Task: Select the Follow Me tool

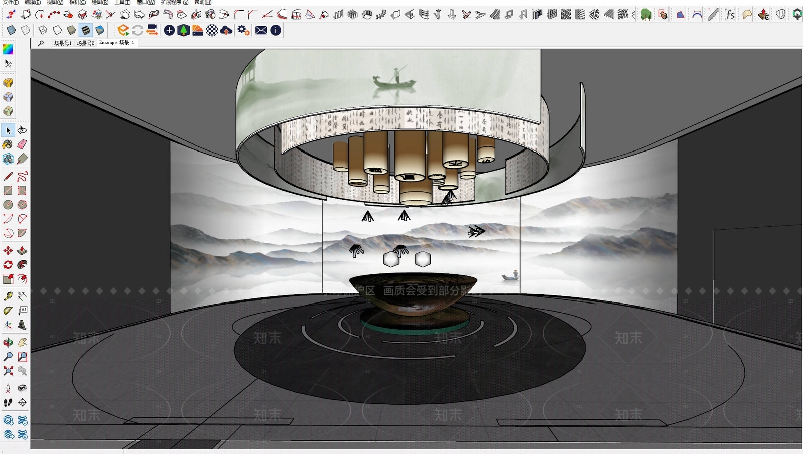Action: 22,265
